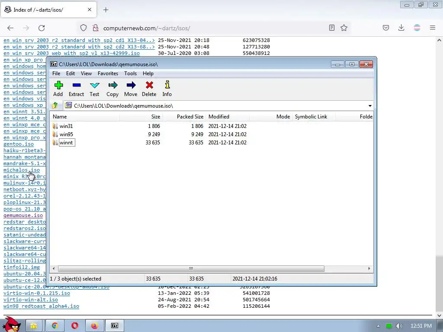Open Opera from the taskbar

[74, 326]
